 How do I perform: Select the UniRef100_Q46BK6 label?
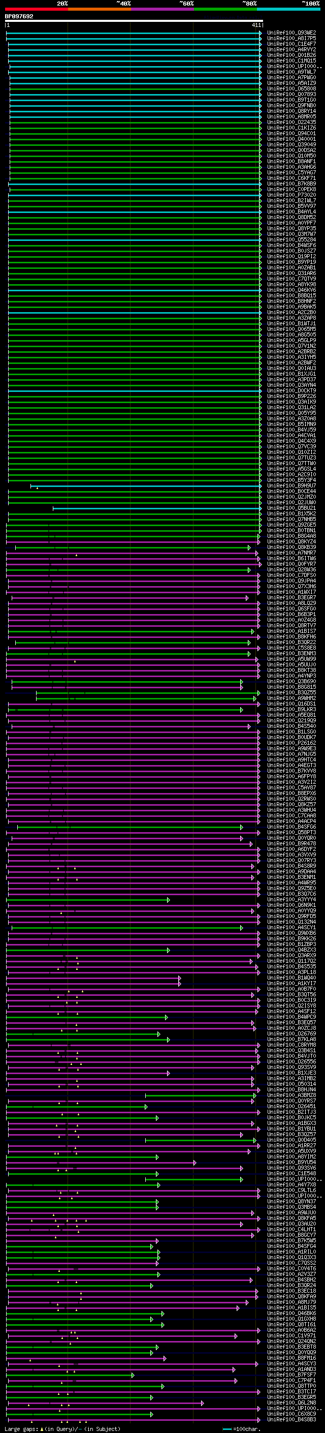[x=291, y=1313]
